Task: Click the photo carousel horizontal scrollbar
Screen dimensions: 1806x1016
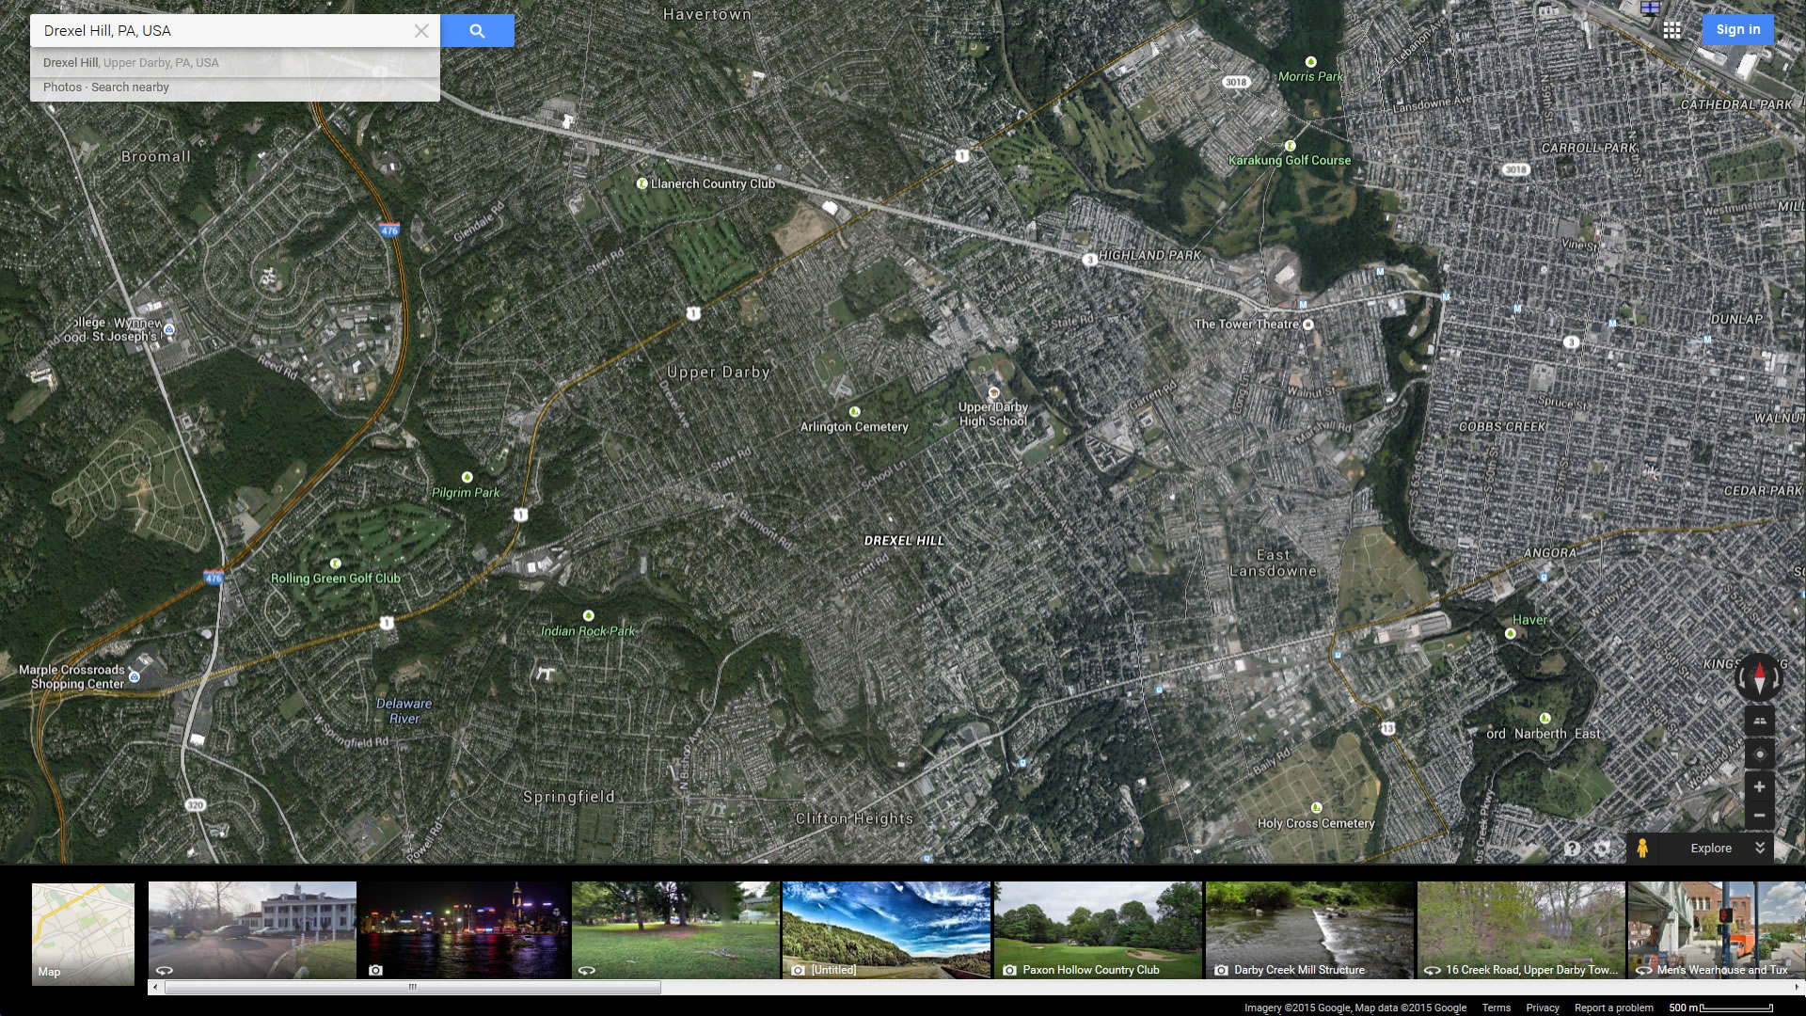Action: (x=412, y=987)
